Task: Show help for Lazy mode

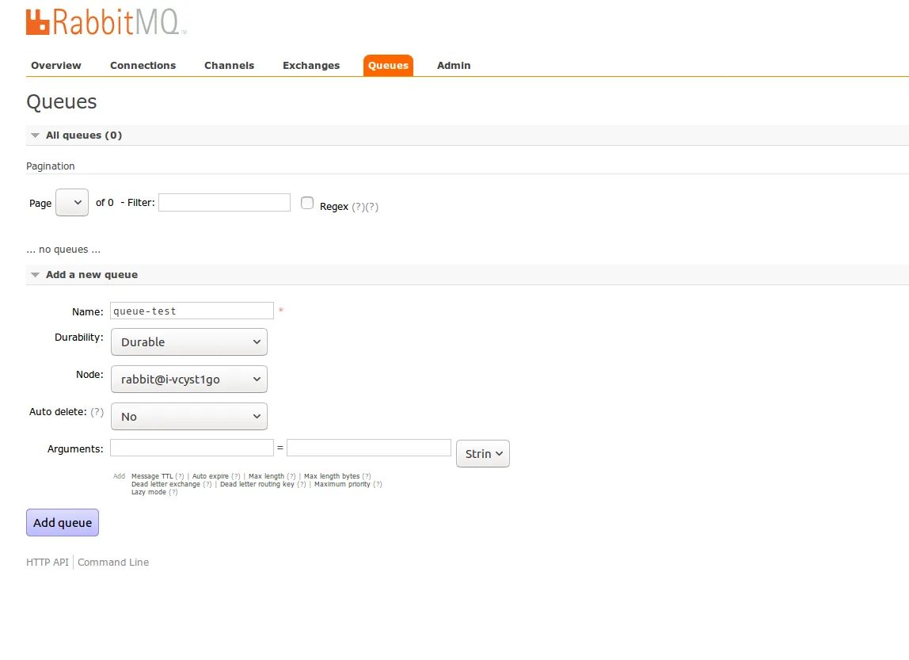Action: (x=173, y=492)
